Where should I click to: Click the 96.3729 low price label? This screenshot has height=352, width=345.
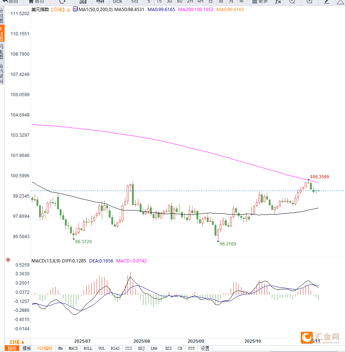pyautogui.click(x=83, y=242)
